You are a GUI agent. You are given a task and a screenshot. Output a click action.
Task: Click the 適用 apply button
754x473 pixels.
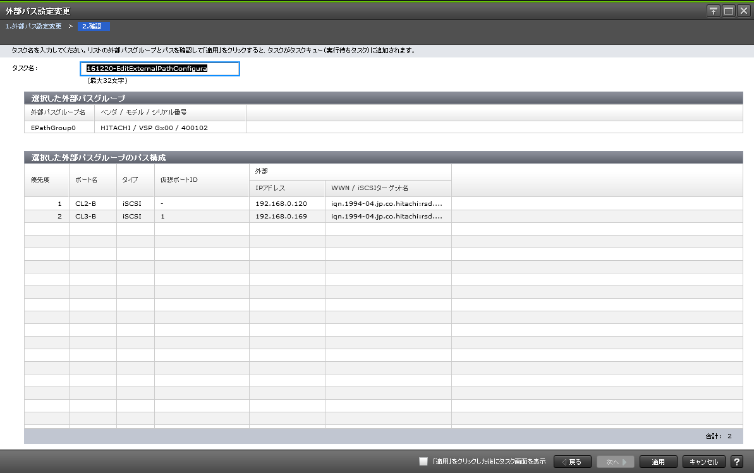click(x=658, y=462)
